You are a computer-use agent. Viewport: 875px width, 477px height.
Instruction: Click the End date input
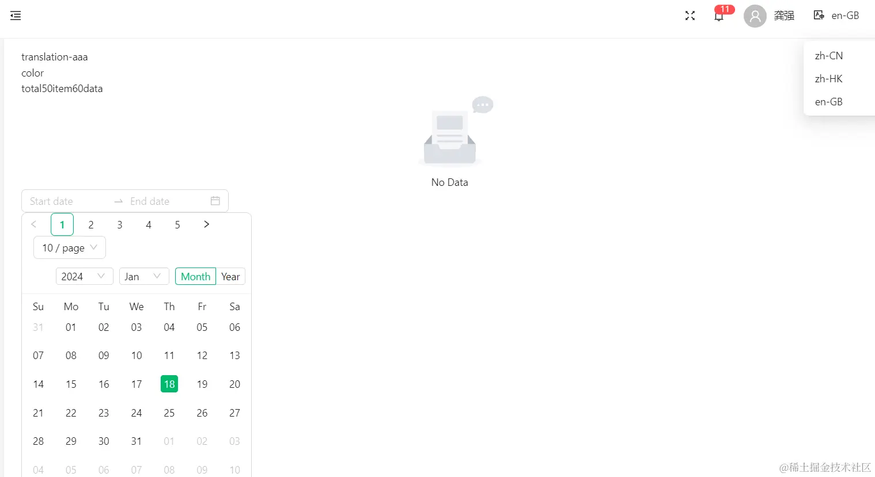pyautogui.click(x=167, y=201)
